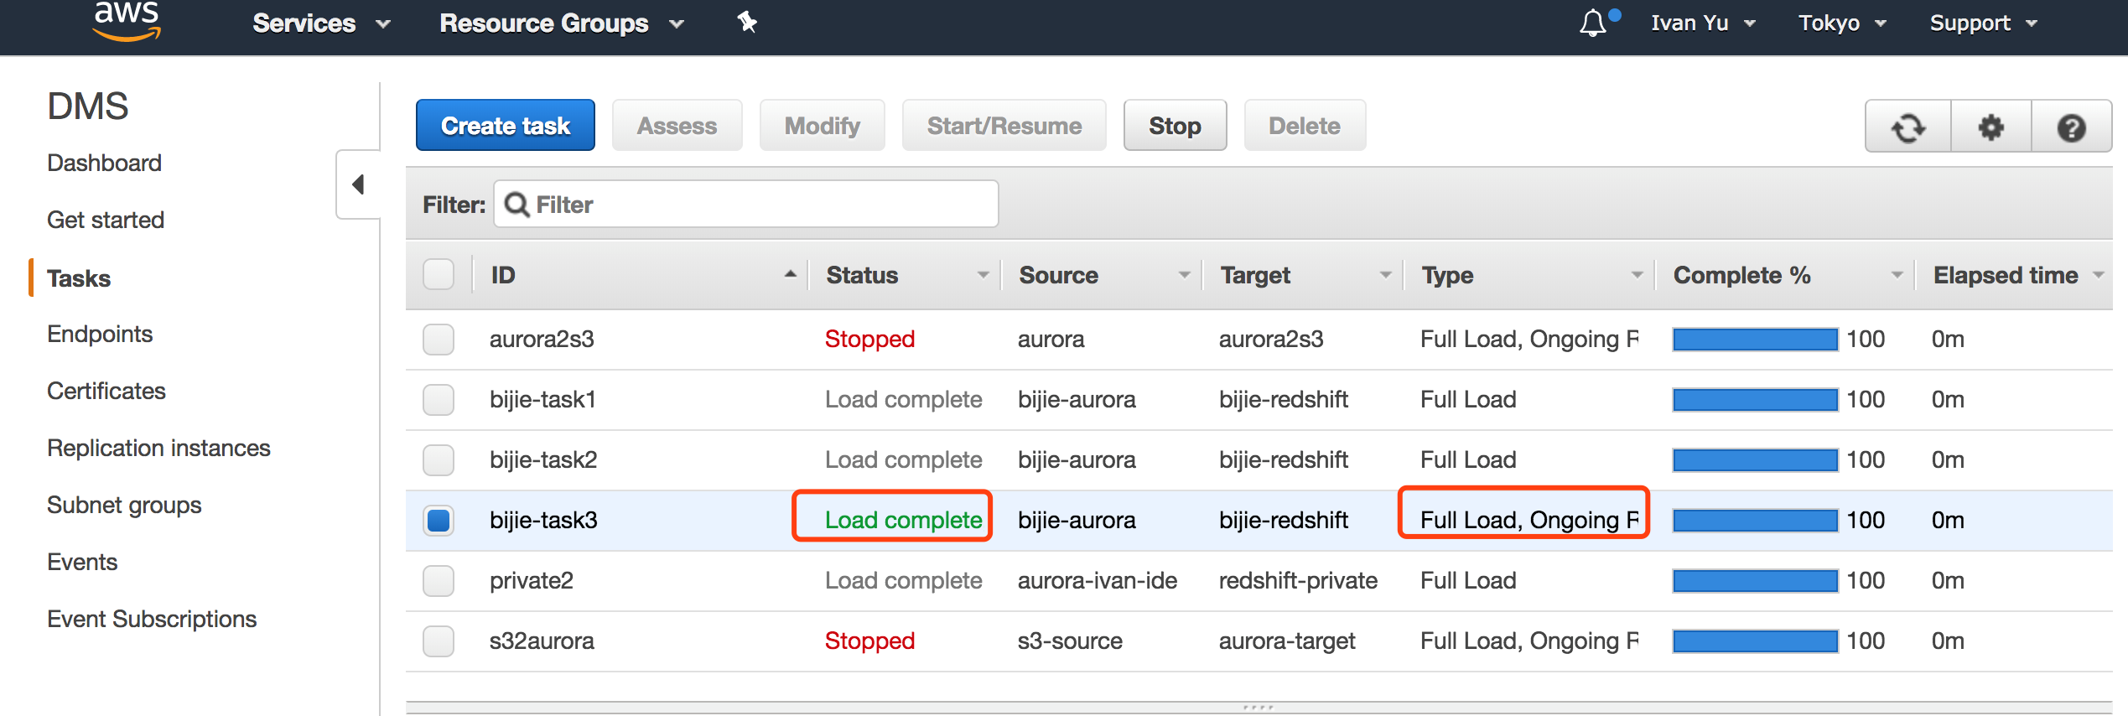Click the private2 task ID
Screen dimensions: 2128x716
pos(532,580)
